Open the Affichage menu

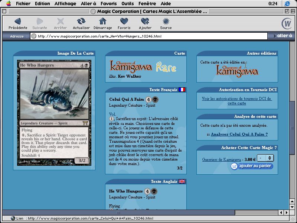65,3
